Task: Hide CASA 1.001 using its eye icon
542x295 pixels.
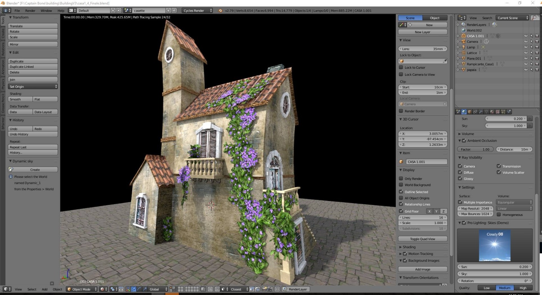Action: coord(526,36)
